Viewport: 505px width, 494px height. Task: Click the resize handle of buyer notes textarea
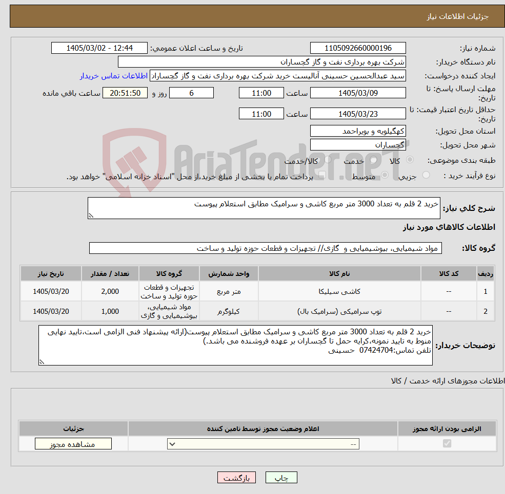point(42,362)
